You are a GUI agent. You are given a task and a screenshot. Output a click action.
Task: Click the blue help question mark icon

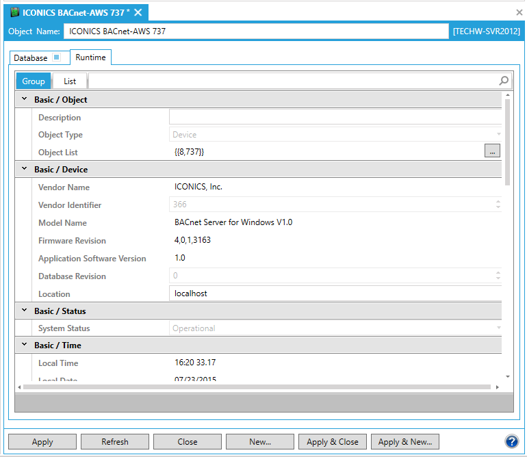click(511, 441)
